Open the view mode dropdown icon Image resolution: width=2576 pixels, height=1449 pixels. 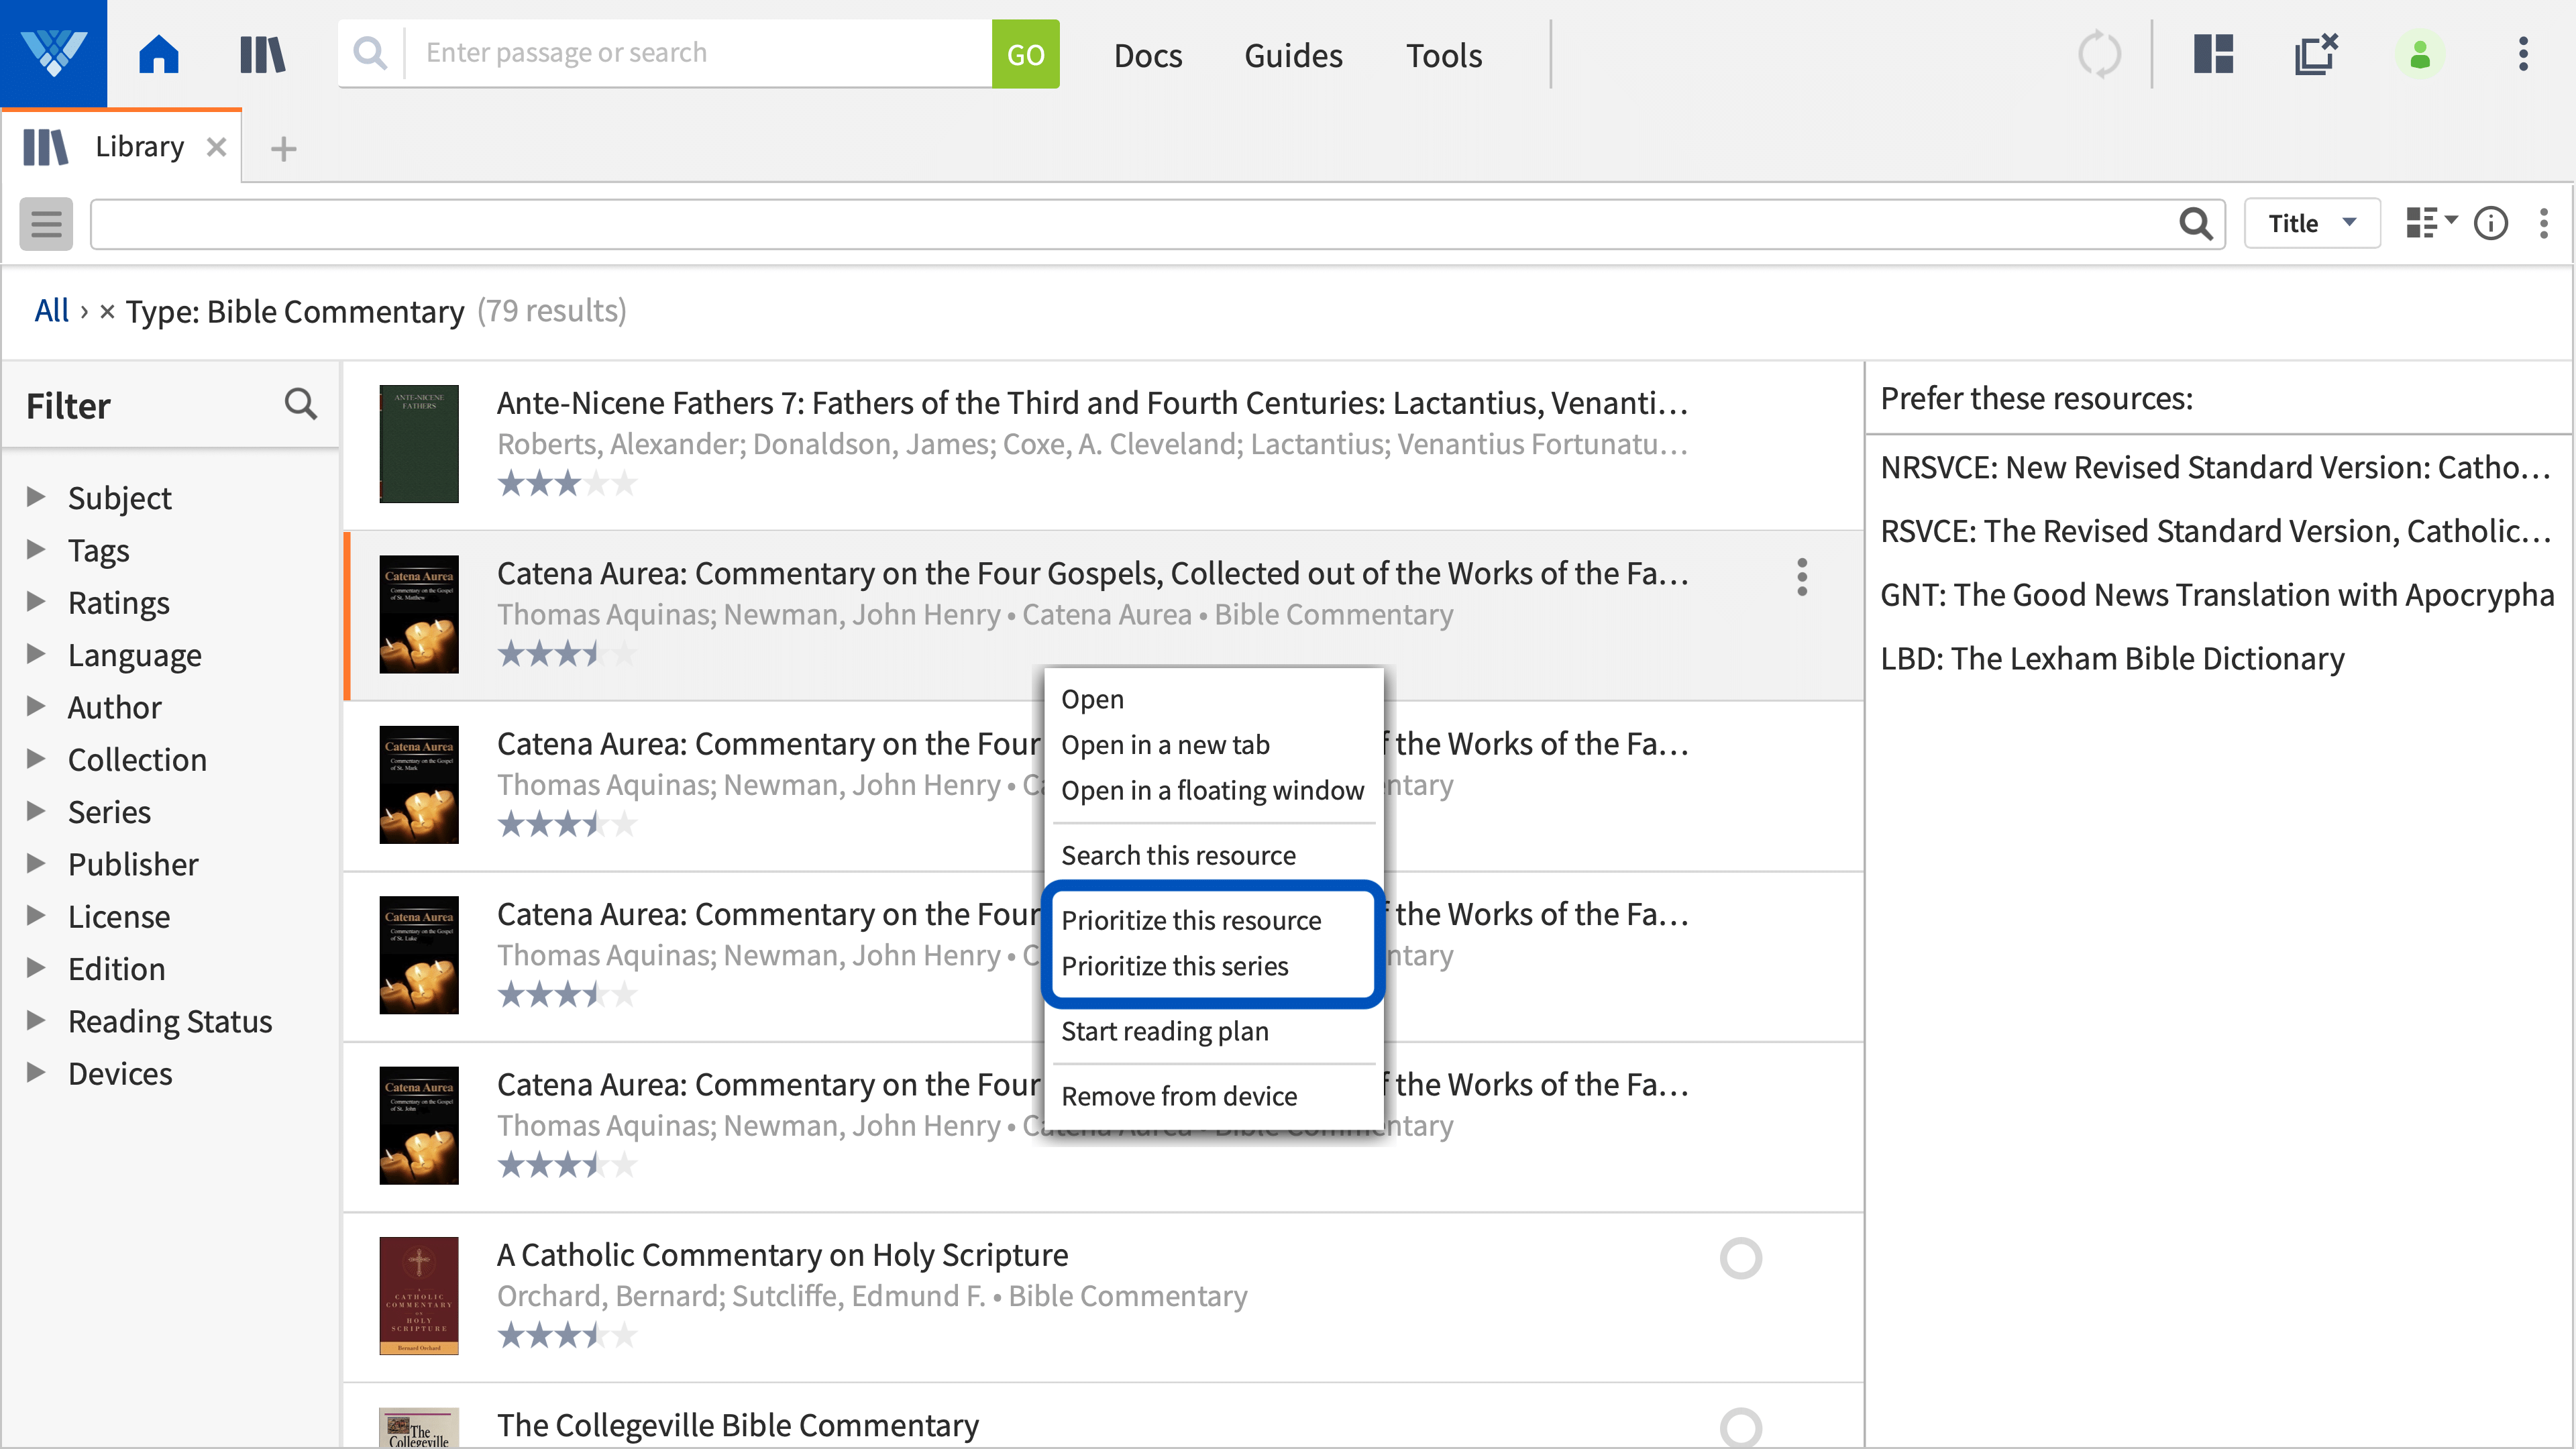tap(2431, 223)
